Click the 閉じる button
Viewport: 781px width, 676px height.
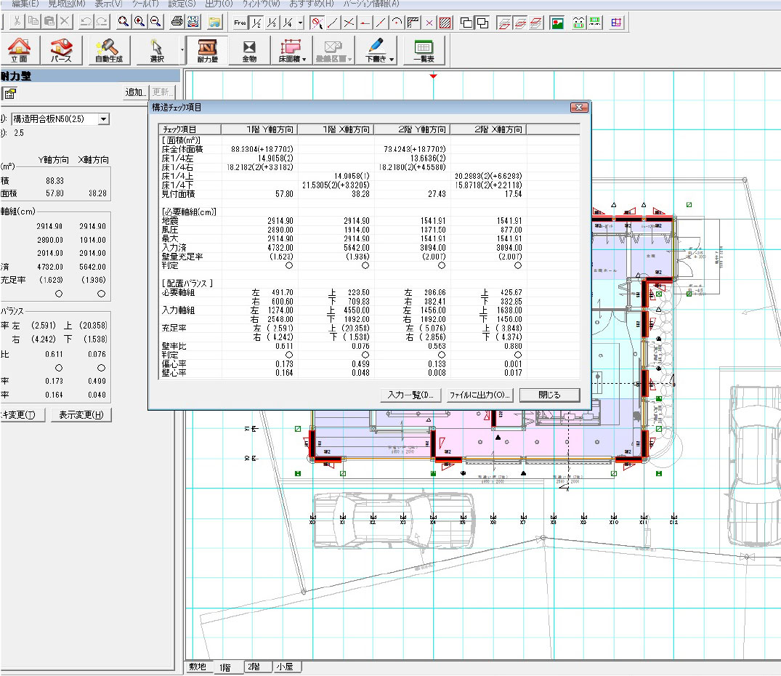tap(549, 395)
